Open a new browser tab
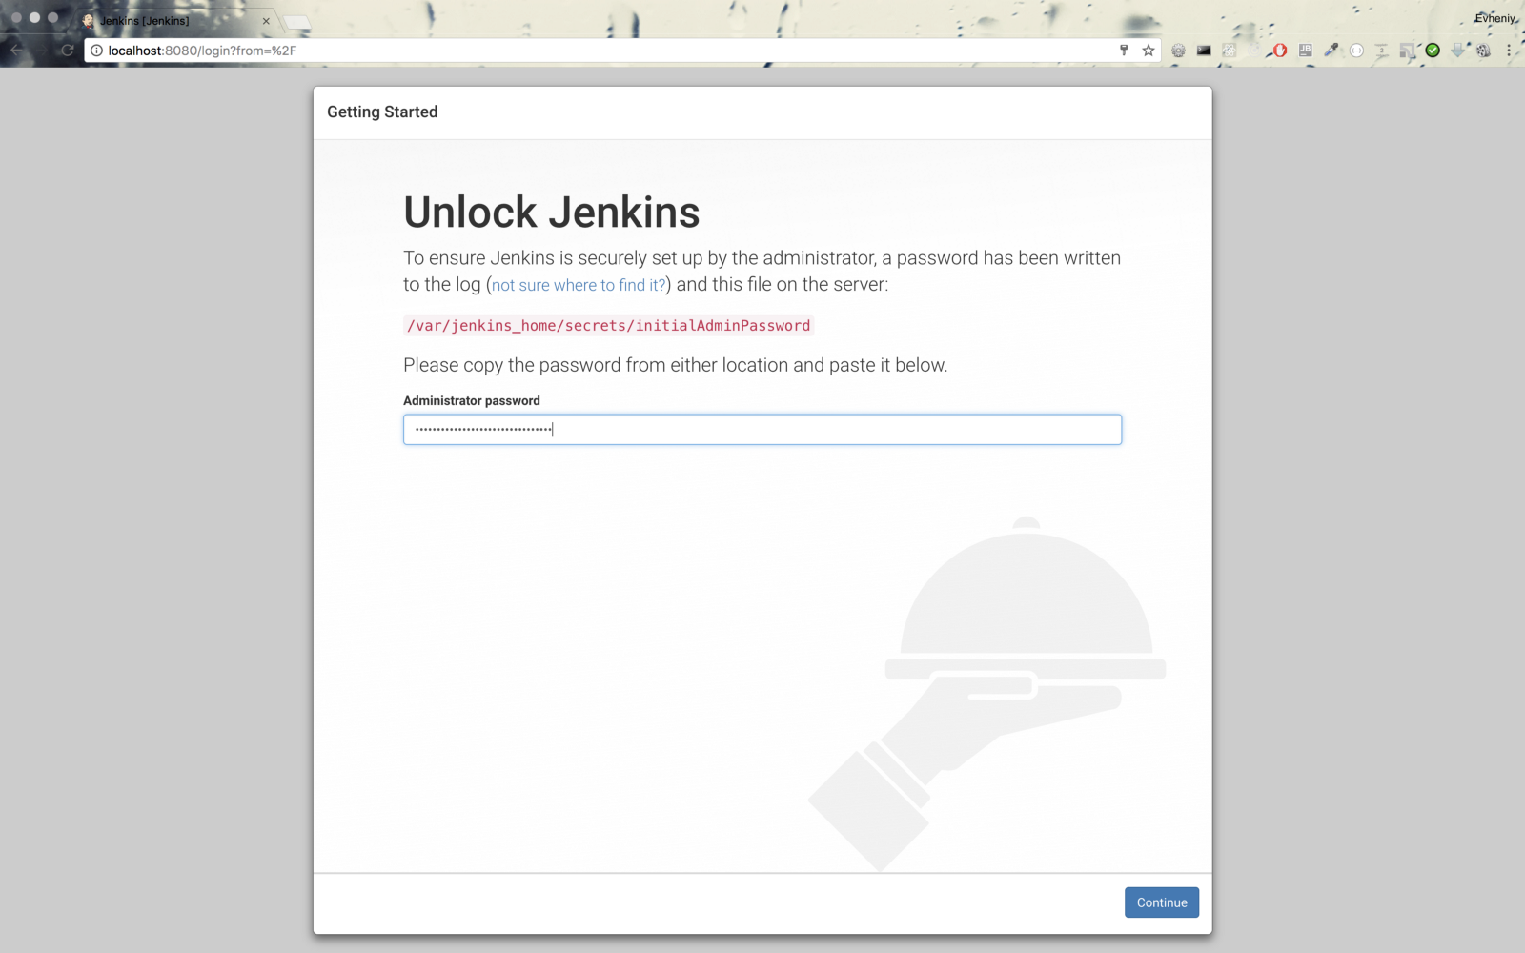The height and width of the screenshot is (953, 1525). [x=297, y=21]
